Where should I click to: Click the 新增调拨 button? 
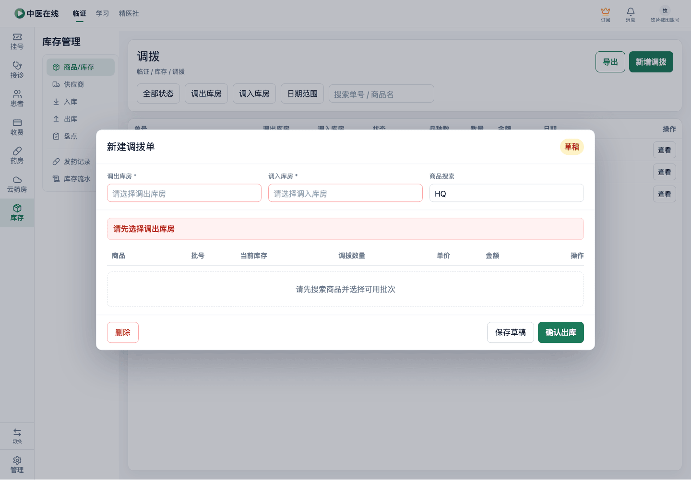click(651, 62)
